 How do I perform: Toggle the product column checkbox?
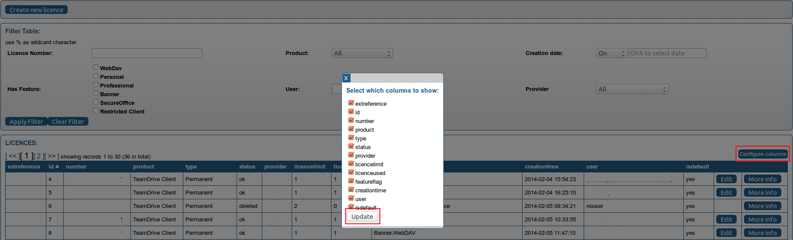coord(351,129)
